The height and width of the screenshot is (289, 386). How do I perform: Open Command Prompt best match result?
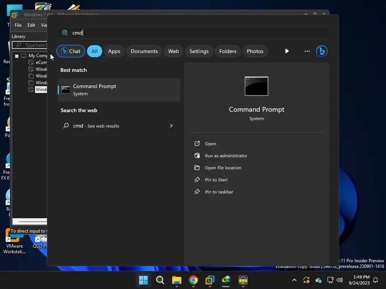119,90
